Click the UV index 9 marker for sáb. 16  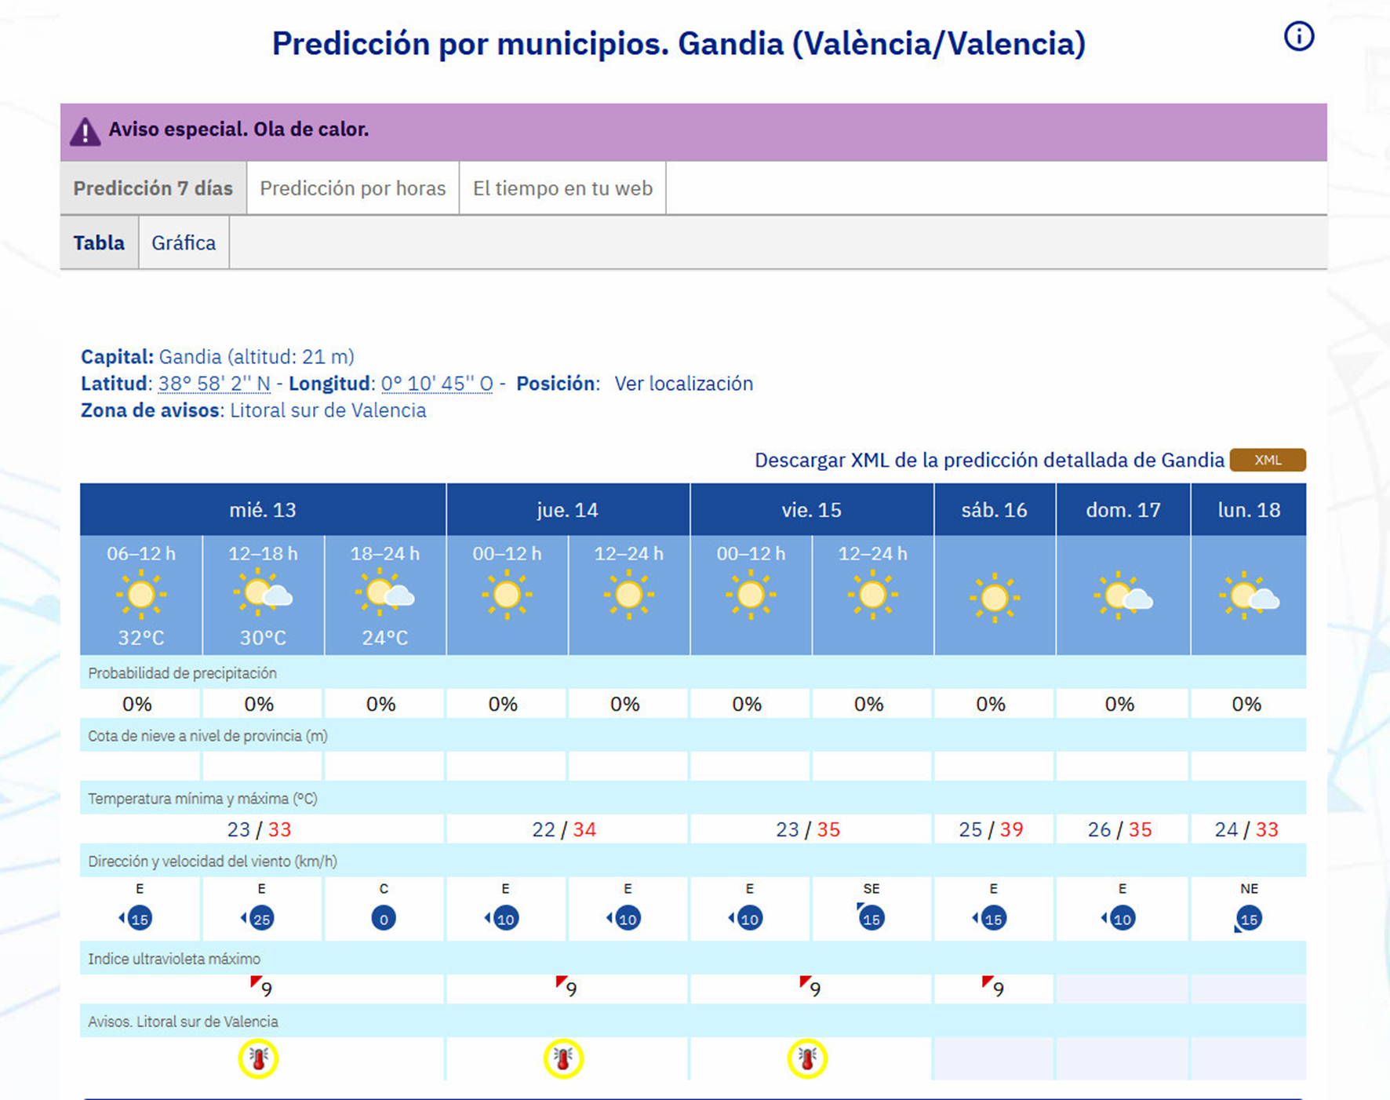coord(993,988)
